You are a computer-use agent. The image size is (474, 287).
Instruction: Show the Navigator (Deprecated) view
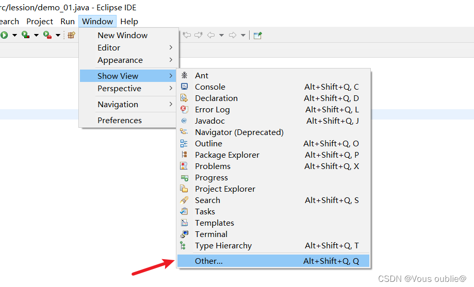273,132
